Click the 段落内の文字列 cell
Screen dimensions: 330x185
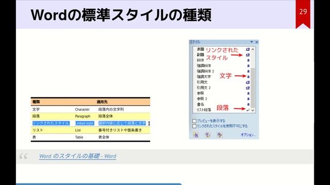click(111, 109)
